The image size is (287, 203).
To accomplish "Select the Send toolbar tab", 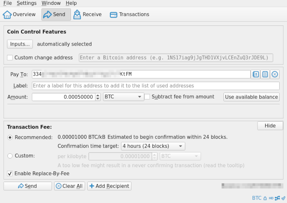I will (56, 14).
